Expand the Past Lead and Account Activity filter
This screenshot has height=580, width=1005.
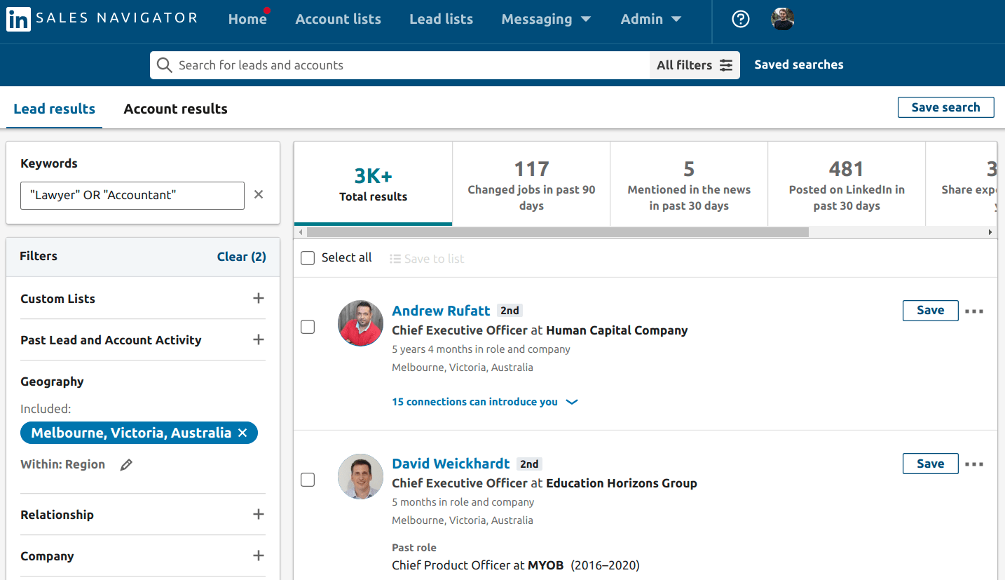(259, 339)
